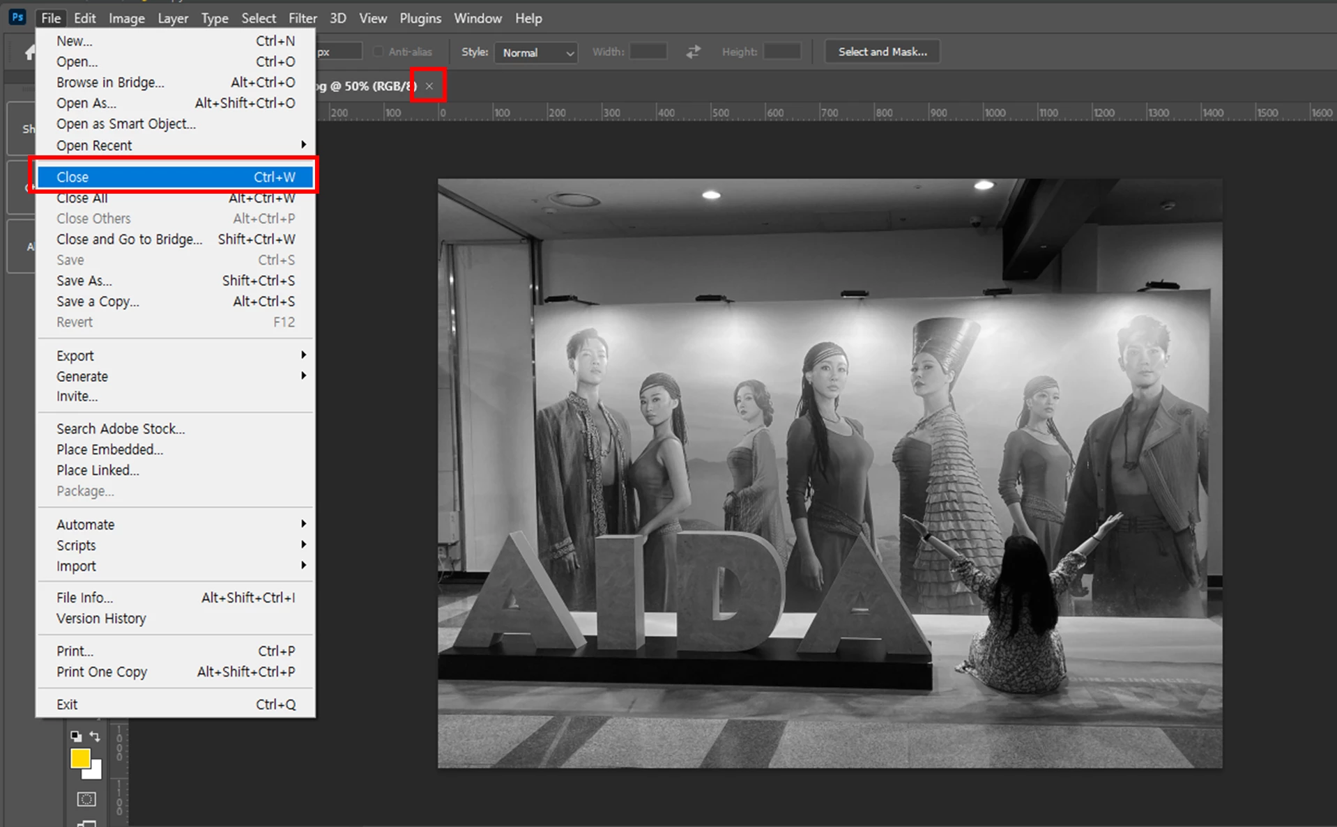Image resolution: width=1337 pixels, height=827 pixels.
Task: Select Browse in Bridge...
Action: [x=176, y=82]
